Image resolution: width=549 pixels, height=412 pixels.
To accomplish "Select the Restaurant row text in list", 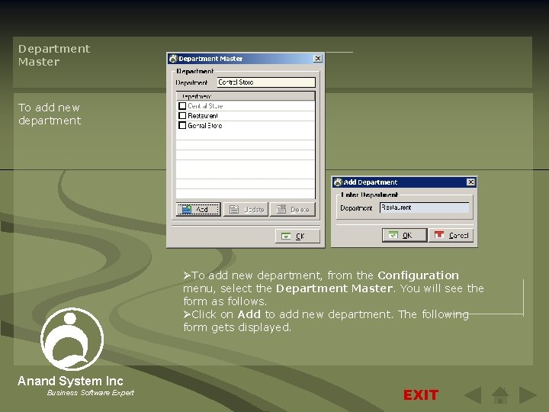I will [x=203, y=116].
